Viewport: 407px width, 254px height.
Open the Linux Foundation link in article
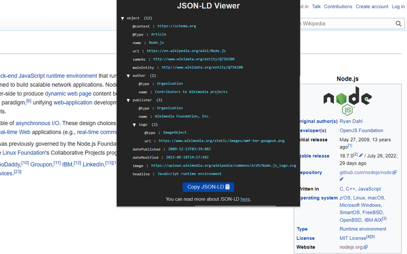pos(24,153)
